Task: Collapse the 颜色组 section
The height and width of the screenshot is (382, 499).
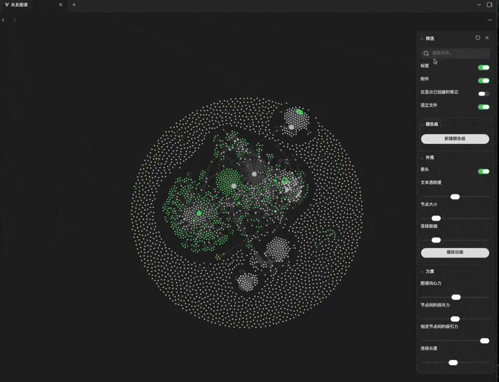Action: pyautogui.click(x=422, y=125)
